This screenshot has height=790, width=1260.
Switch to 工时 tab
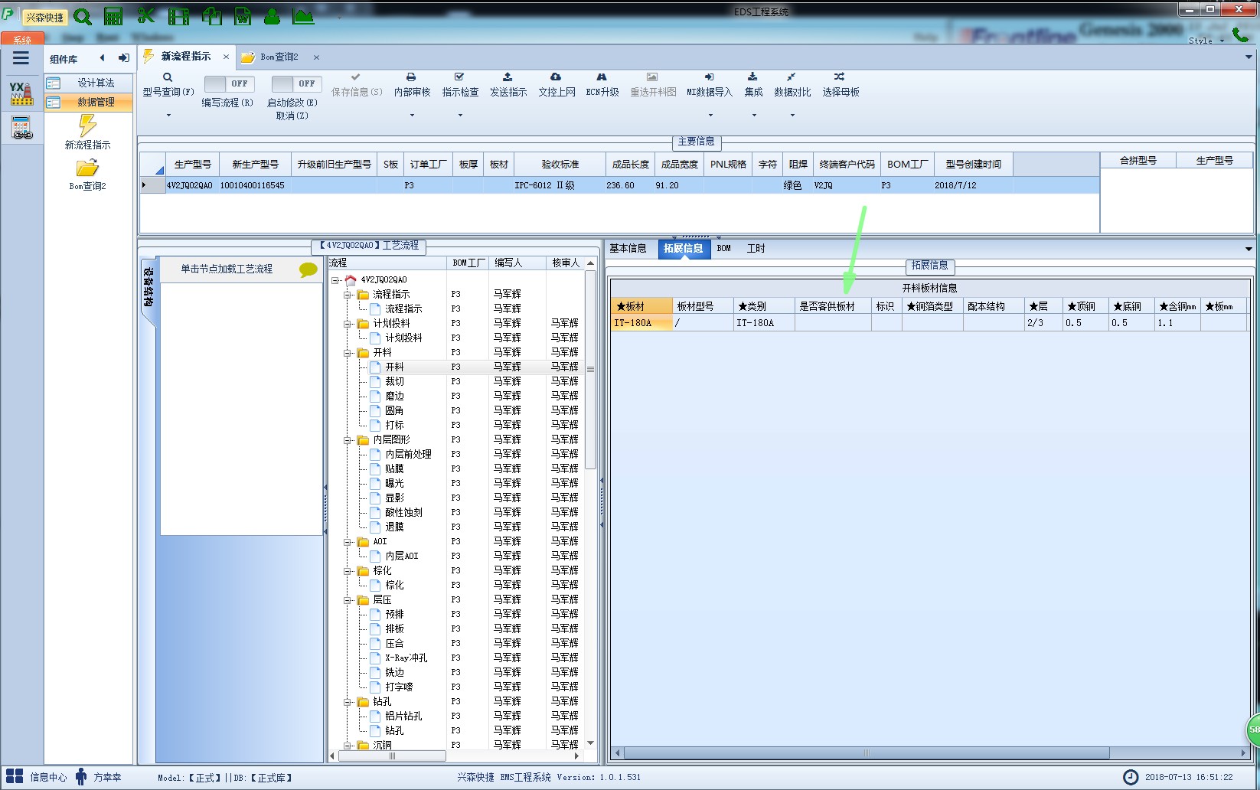click(756, 249)
